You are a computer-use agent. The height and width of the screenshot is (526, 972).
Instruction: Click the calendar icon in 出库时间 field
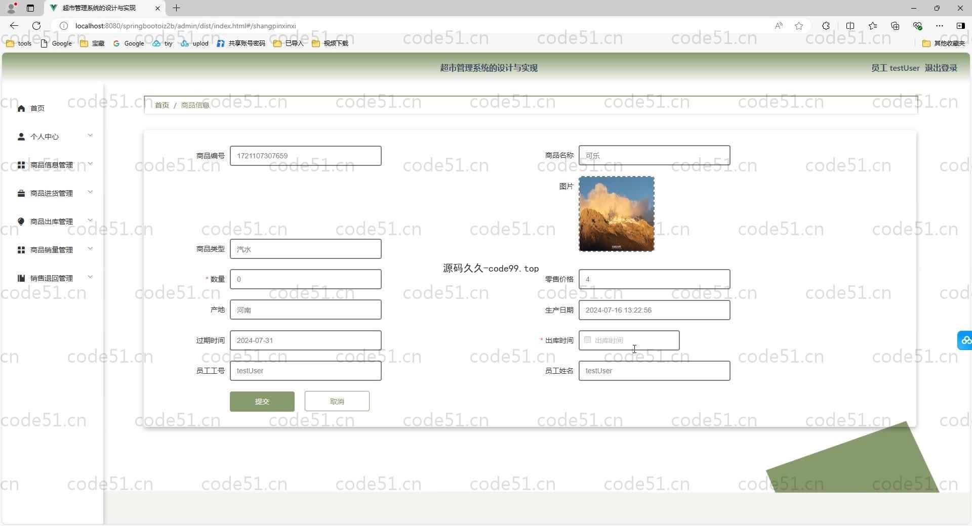[x=587, y=340]
